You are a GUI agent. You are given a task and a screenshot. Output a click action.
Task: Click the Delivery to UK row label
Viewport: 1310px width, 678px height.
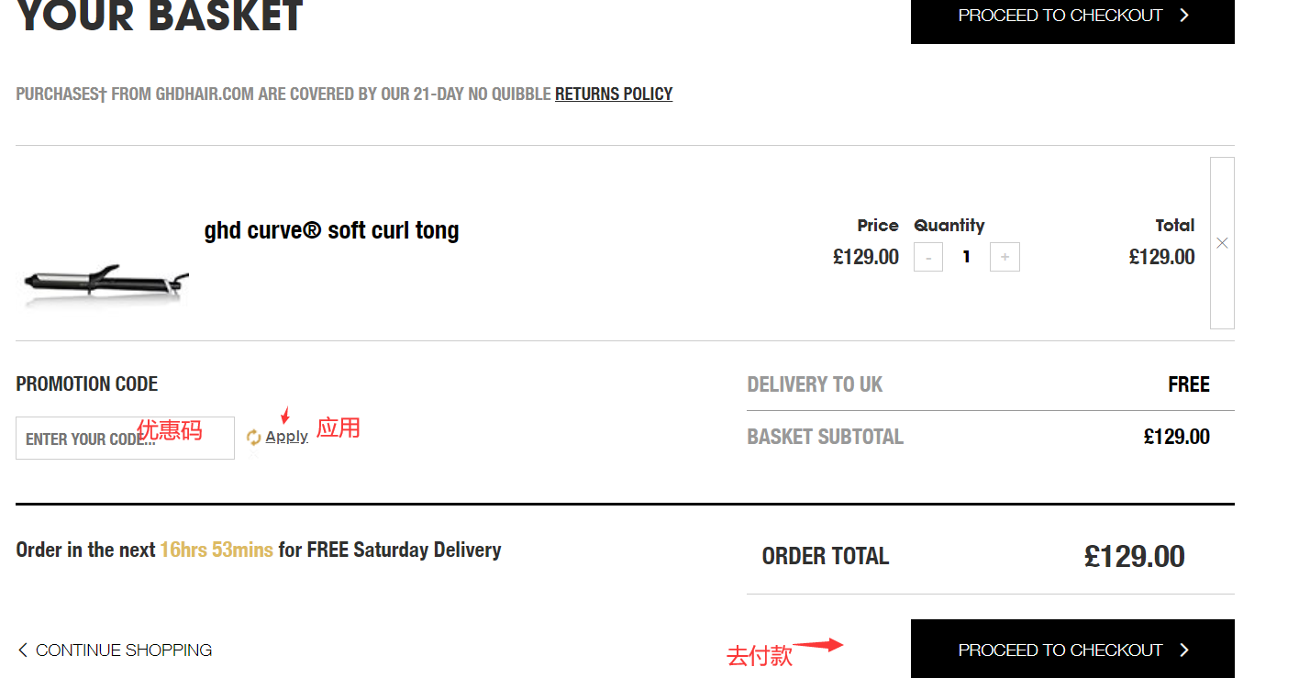pos(815,384)
